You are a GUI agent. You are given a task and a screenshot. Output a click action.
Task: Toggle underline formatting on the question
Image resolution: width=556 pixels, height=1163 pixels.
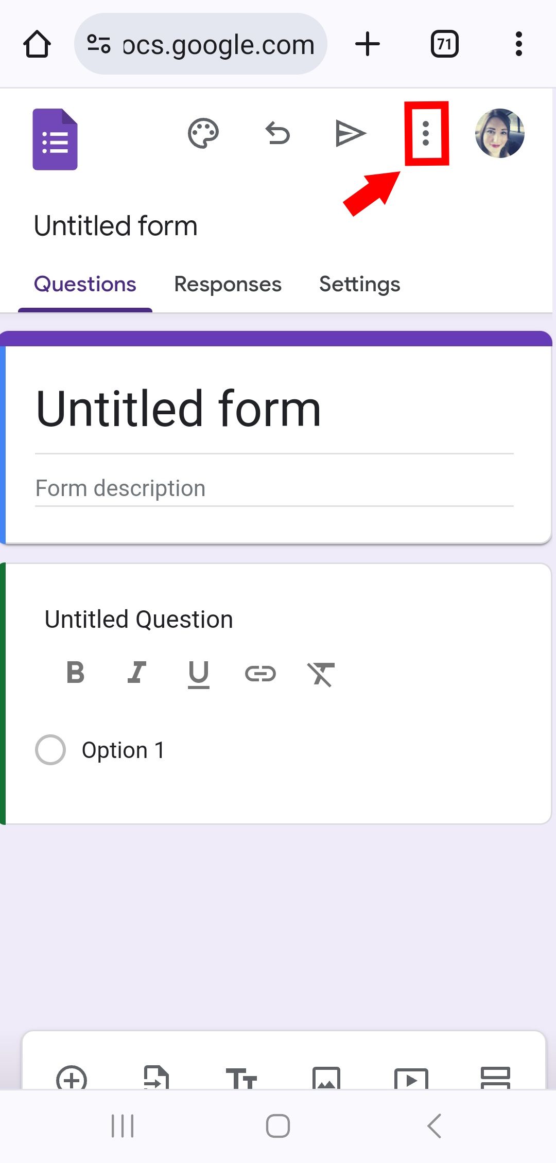(x=198, y=673)
